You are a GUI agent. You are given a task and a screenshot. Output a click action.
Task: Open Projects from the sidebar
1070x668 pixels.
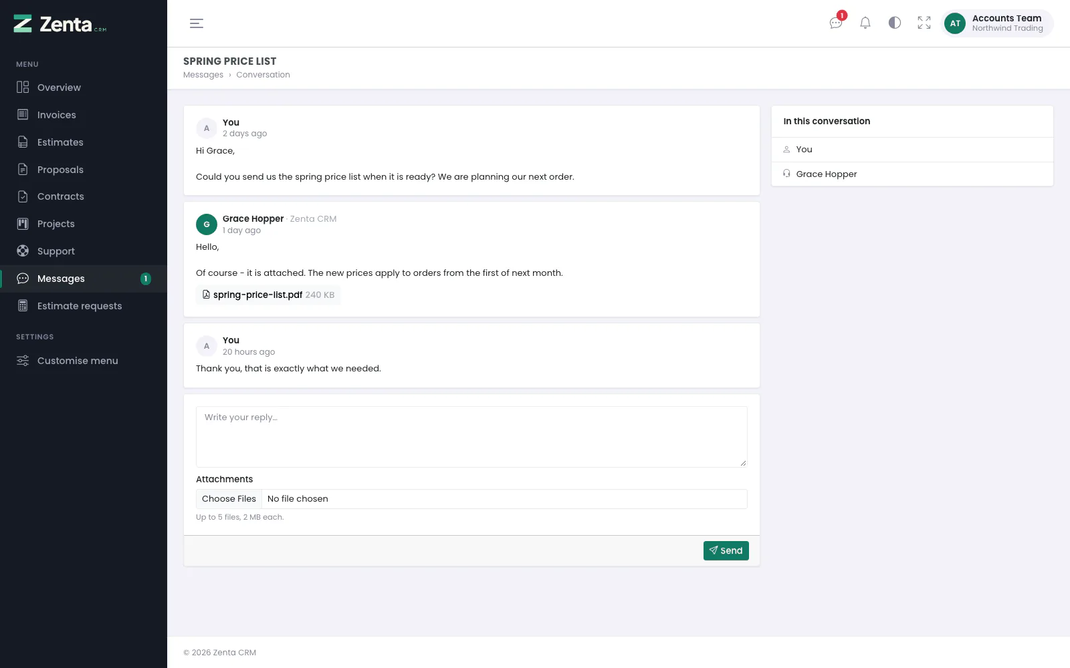[84, 224]
